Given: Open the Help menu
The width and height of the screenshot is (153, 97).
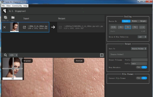Looking at the screenshot, I should pos(25,6).
